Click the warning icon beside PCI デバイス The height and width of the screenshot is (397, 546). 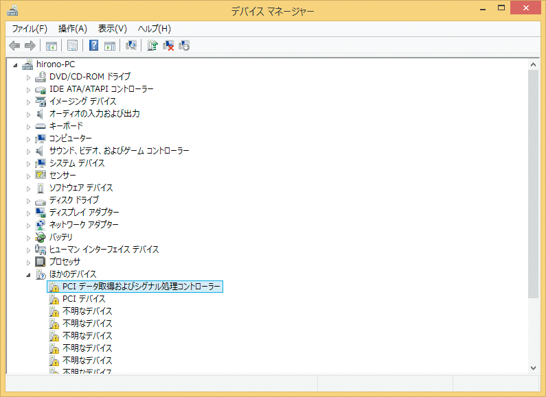tap(54, 299)
